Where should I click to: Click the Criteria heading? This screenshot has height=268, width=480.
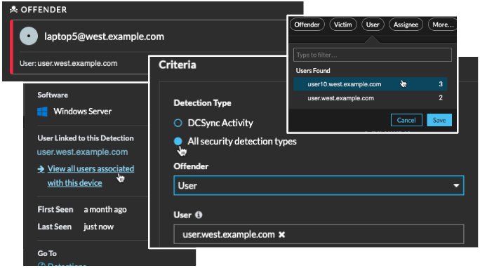pos(178,65)
